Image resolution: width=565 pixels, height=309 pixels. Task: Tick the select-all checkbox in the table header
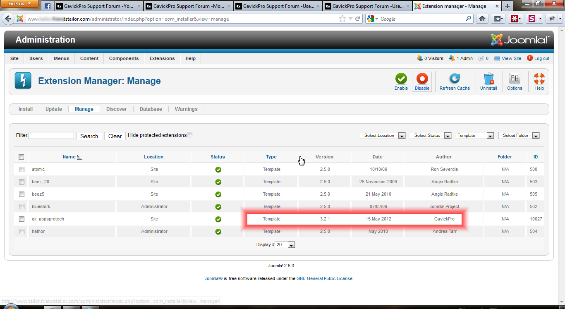pyautogui.click(x=22, y=157)
